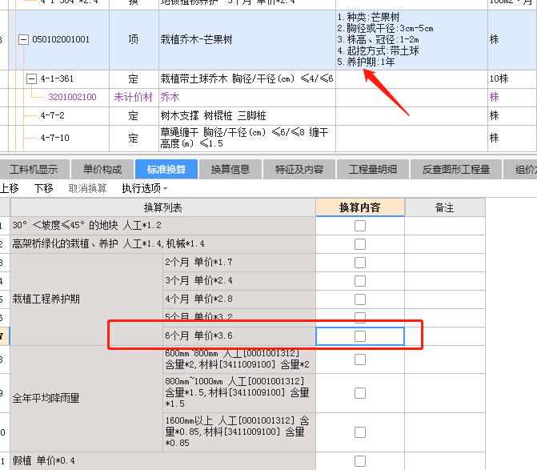Click the 树木支撑 树棍桩 三脚桩 cell
This screenshot has height=470, width=537.
247,116
